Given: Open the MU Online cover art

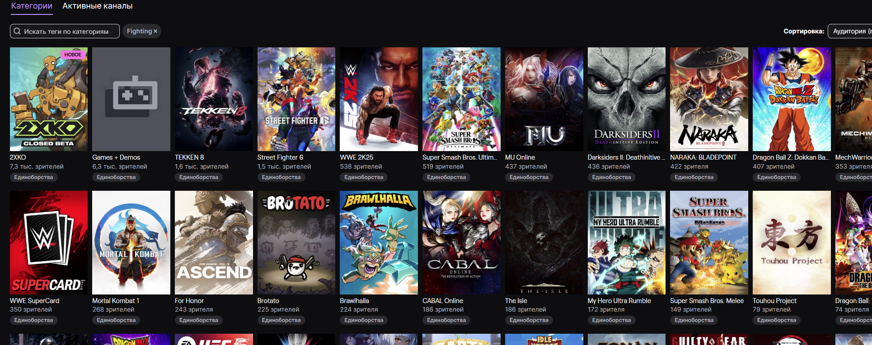Looking at the screenshot, I should point(544,99).
